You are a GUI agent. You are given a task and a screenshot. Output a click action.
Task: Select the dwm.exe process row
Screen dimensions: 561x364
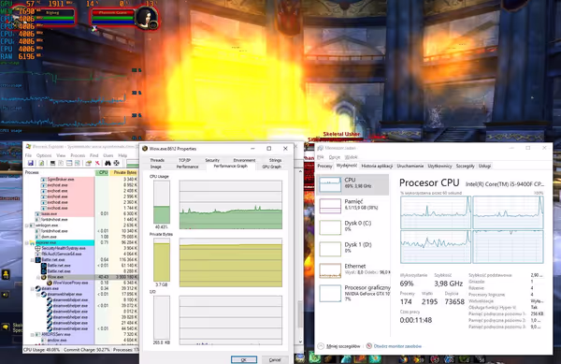(x=80, y=237)
